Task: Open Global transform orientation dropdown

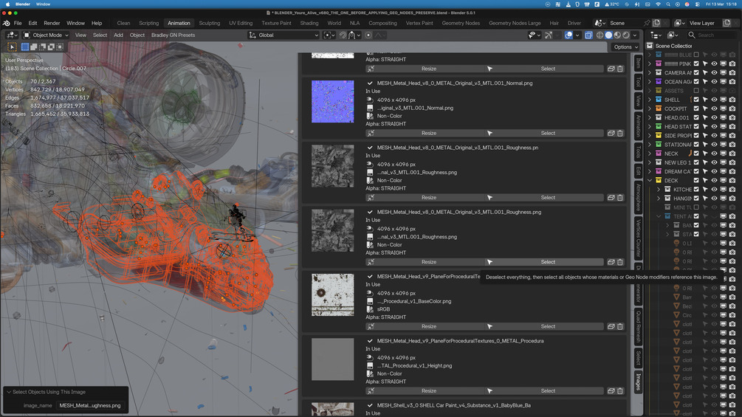Action: click(x=284, y=35)
